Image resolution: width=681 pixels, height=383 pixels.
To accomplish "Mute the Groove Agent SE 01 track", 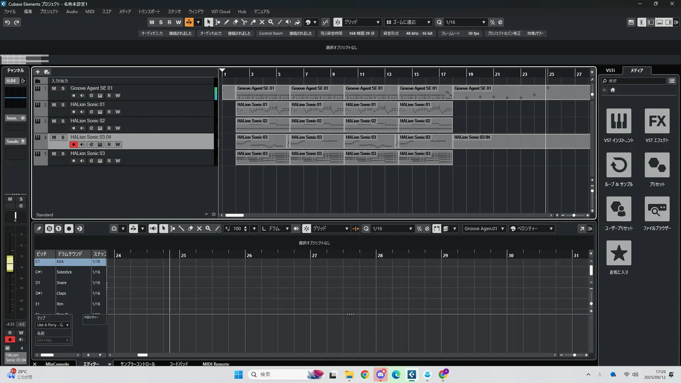I will coord(54,88).
